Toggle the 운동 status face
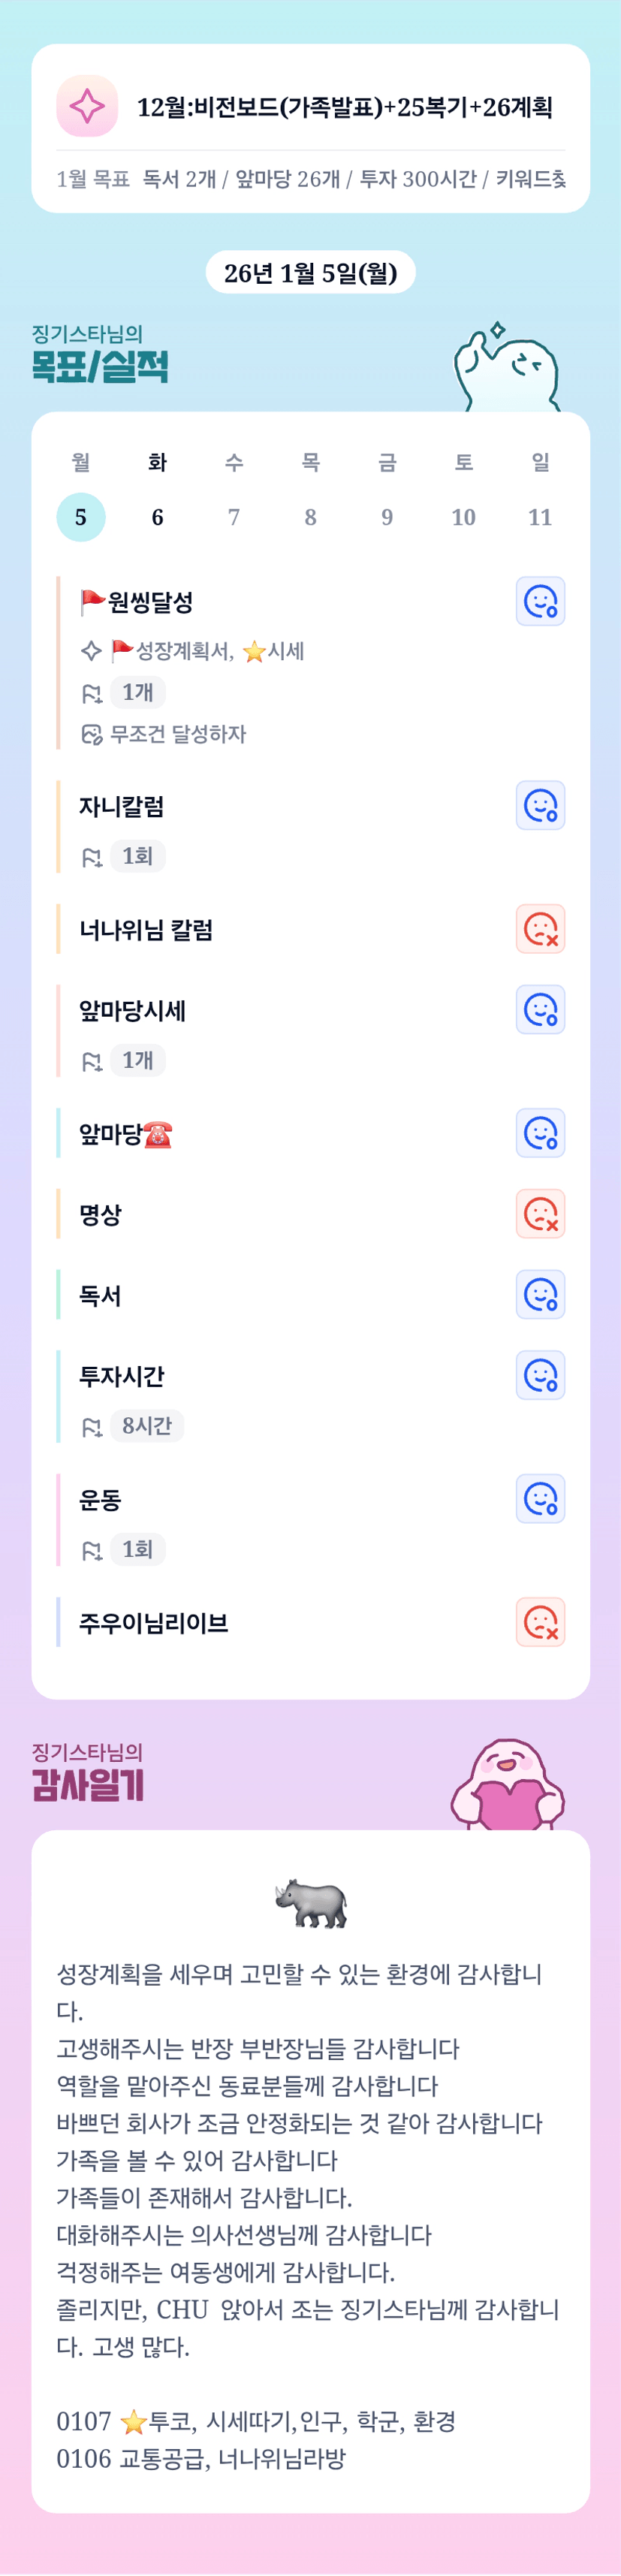The width and height of the screenshot is (621, 2576). (x=540, y=1499)
